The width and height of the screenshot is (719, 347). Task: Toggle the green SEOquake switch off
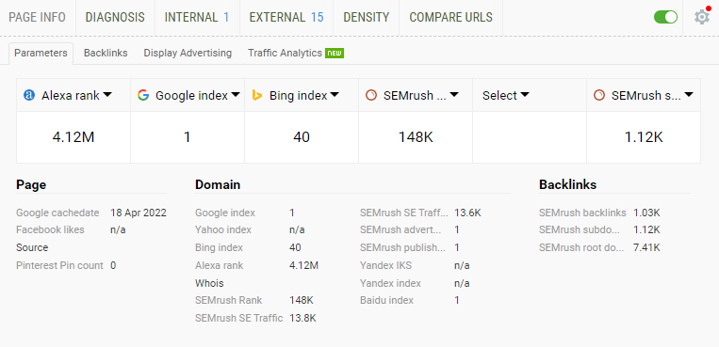coord(665,17)
